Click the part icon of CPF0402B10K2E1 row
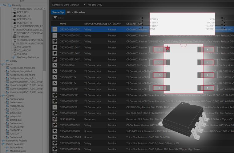 pyautogui.click(x=55, y=89)
